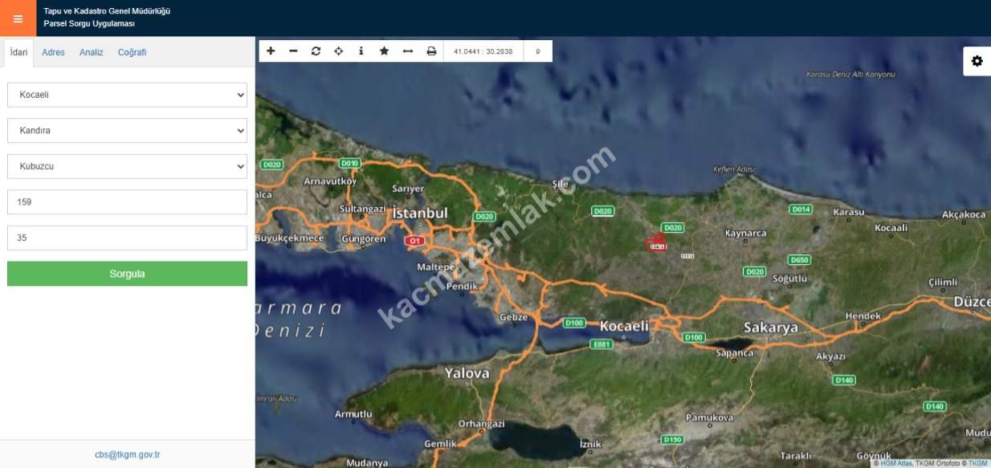Open the Coğrafi tab
Screen dimensions: 991x468
132,52
